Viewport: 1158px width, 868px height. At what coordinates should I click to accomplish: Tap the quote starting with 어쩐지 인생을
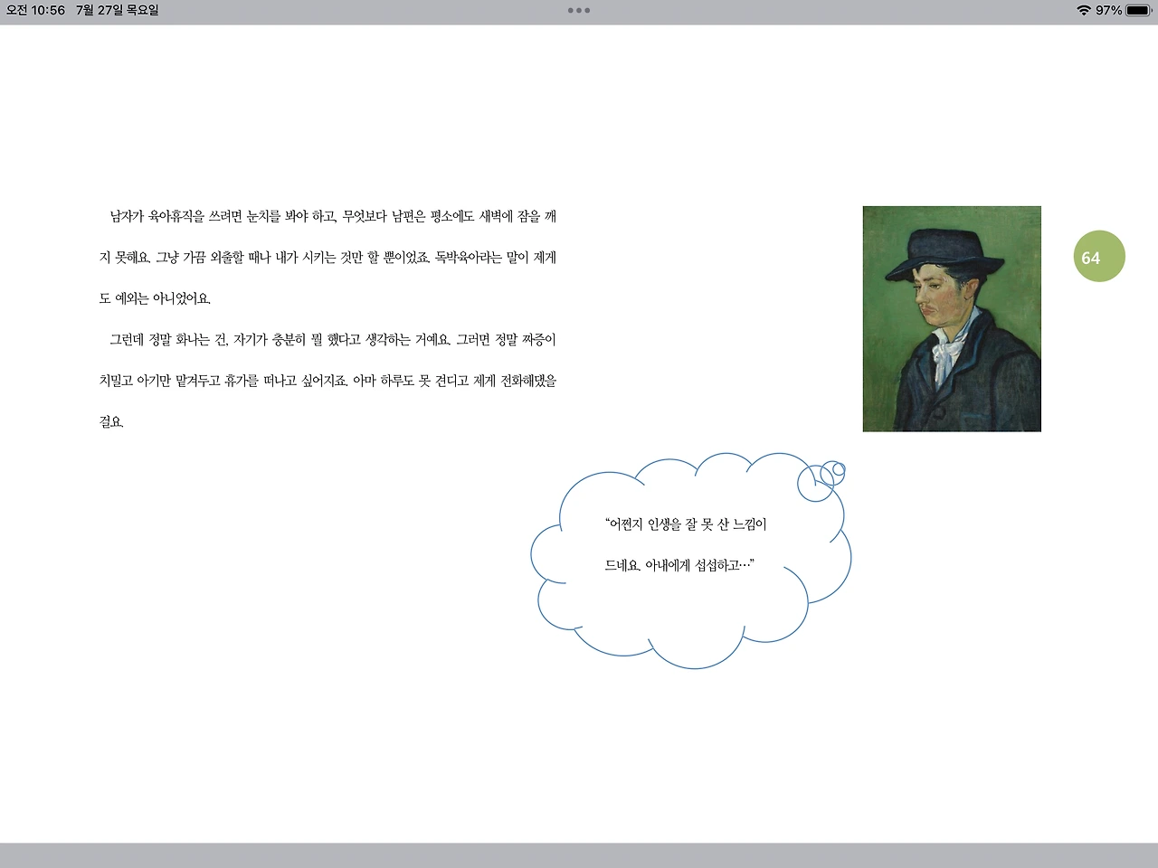[684, 524]
